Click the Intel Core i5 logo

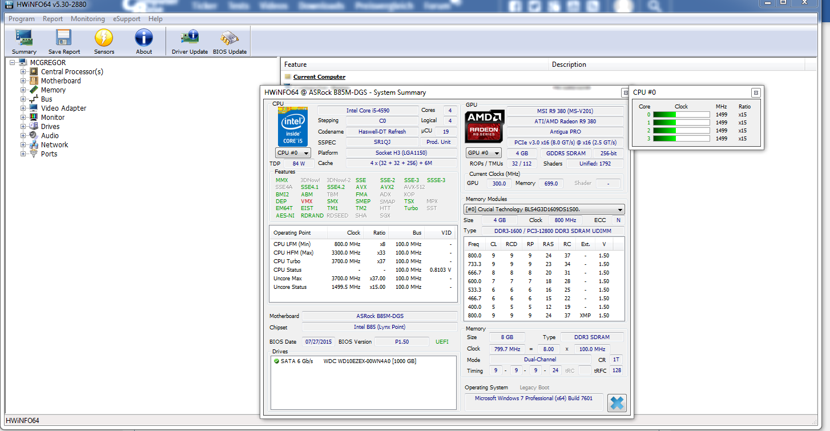pos(293,127)
